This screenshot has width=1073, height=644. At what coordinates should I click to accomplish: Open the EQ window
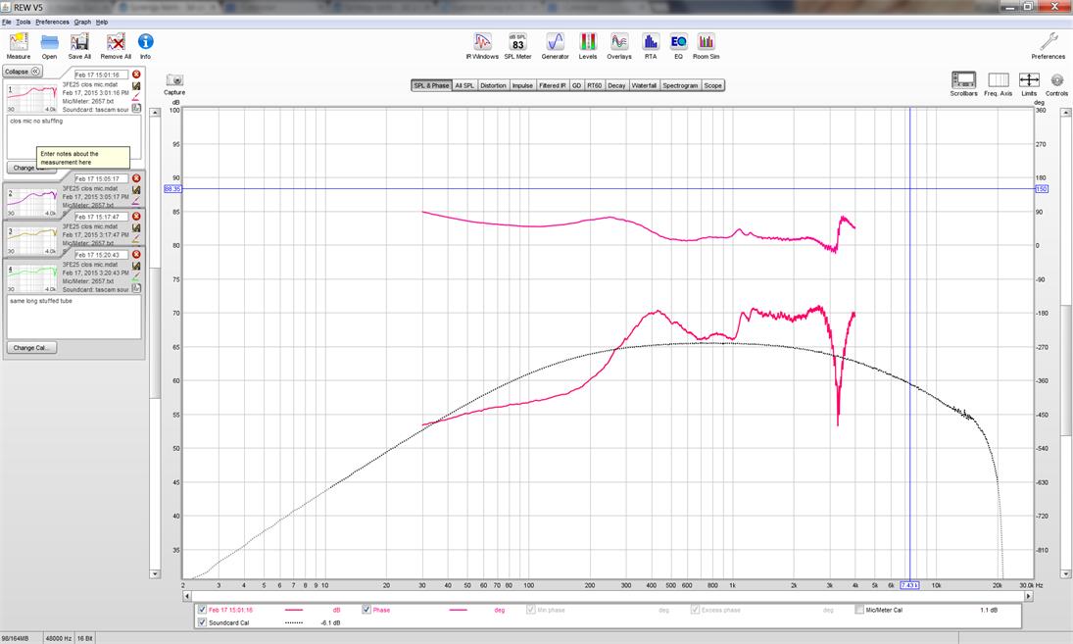tap(678, 46)
